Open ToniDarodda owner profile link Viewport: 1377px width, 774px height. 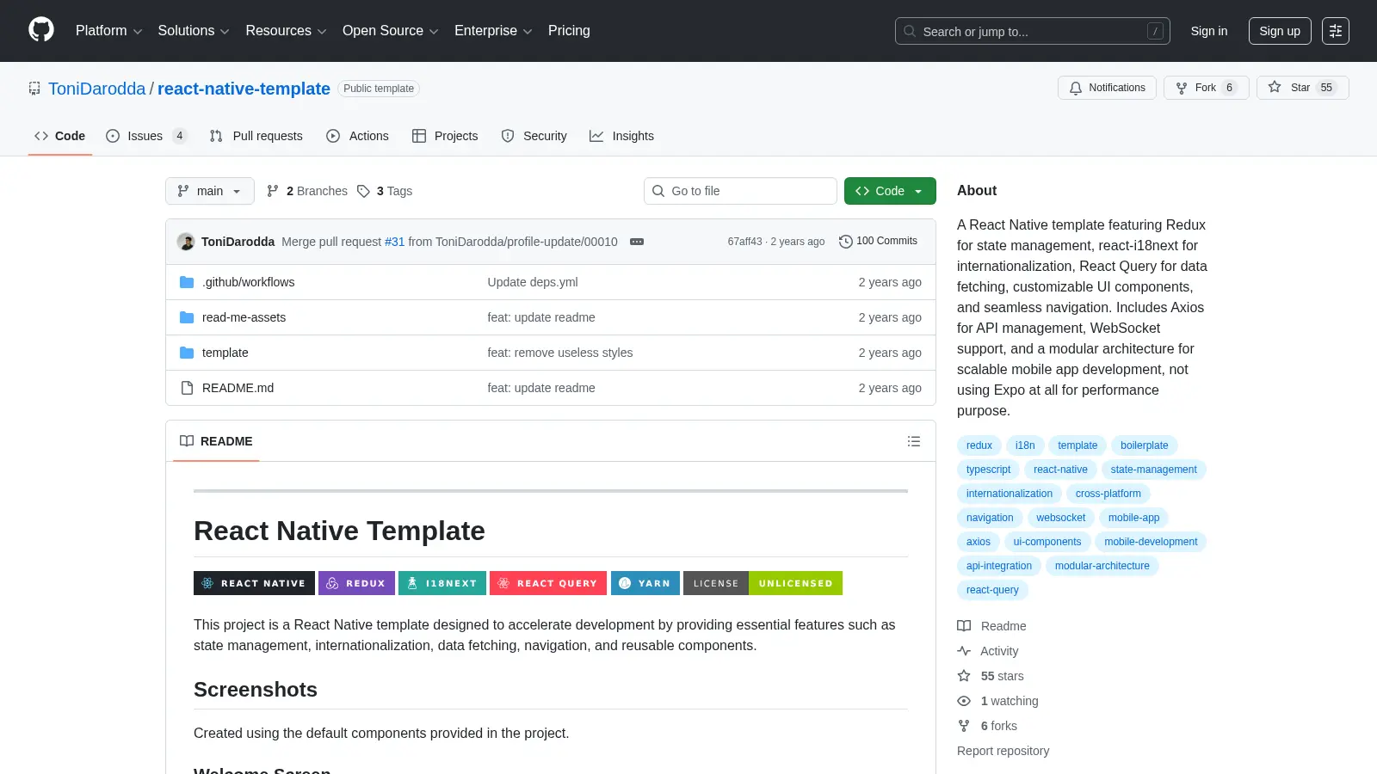tap(97, 89)
